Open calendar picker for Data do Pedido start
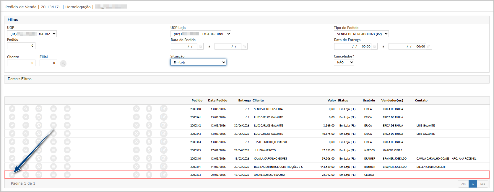The width and height of the screenshot is (494, 192). point(200,47)
